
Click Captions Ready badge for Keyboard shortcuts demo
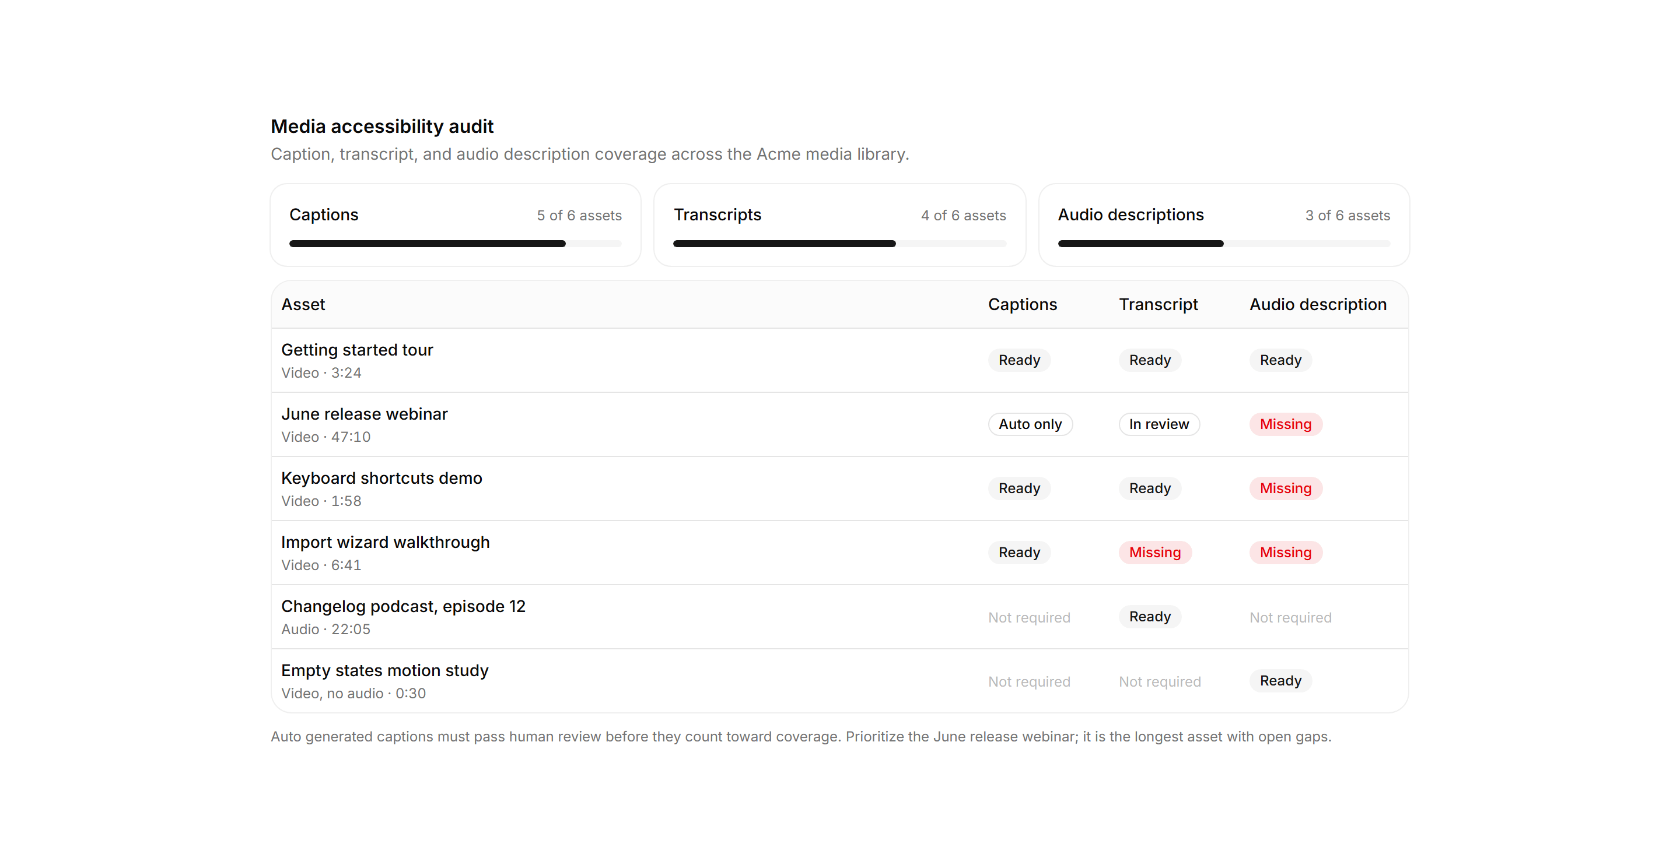(x=1019, y=488)
